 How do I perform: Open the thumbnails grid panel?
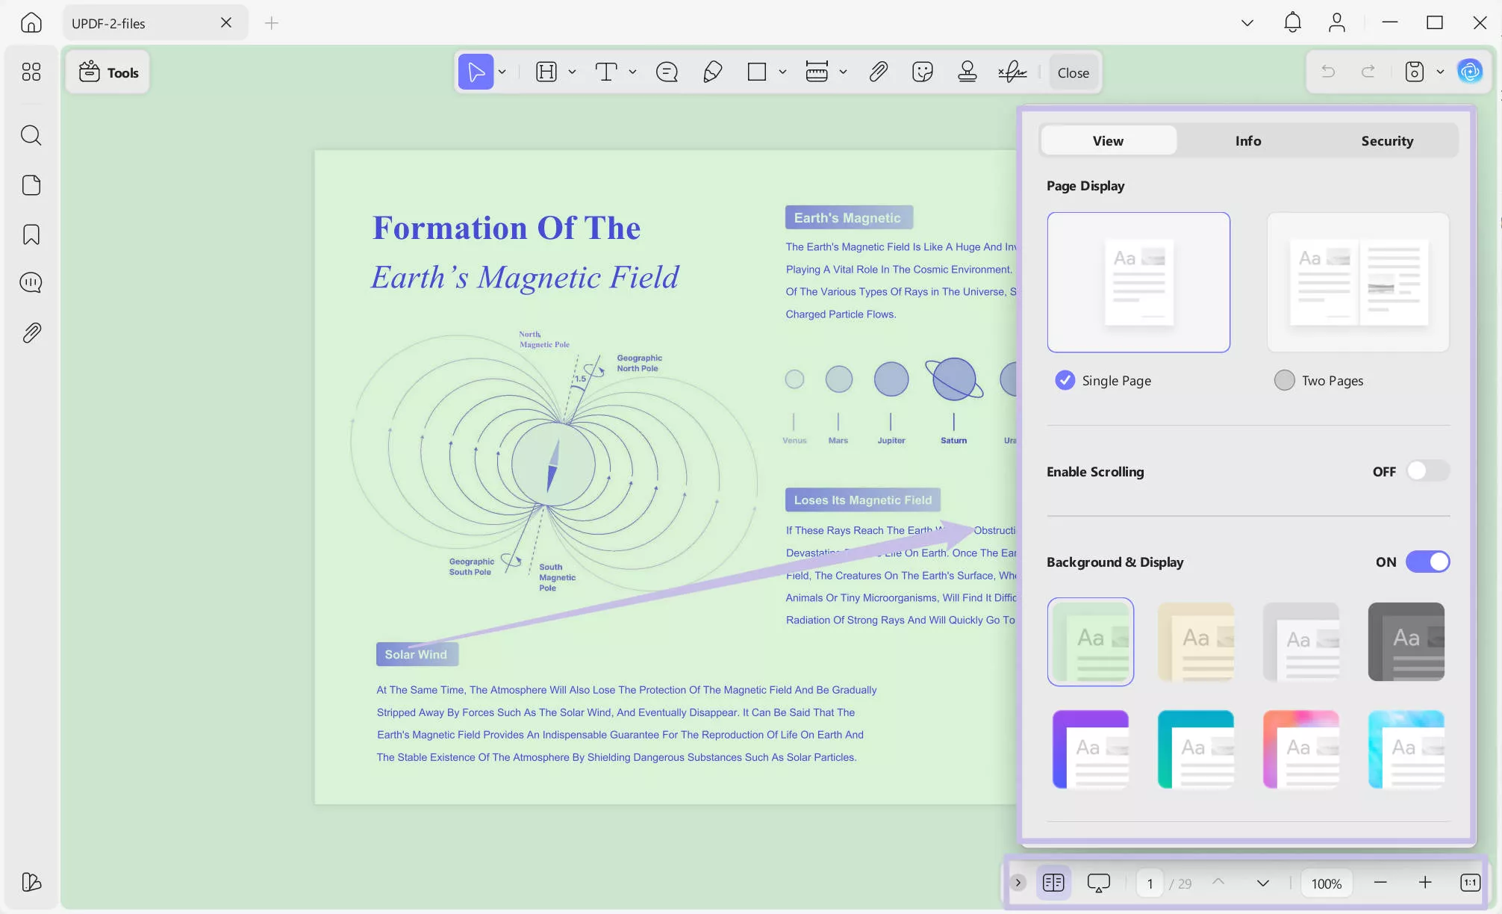(x=31, y=72)
